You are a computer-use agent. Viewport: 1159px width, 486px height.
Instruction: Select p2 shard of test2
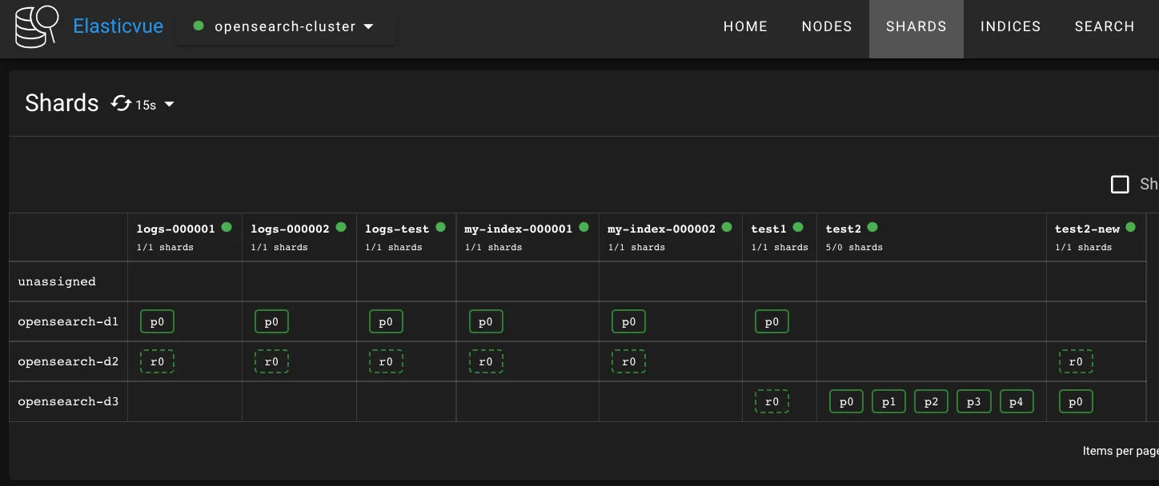pos(931,402)
